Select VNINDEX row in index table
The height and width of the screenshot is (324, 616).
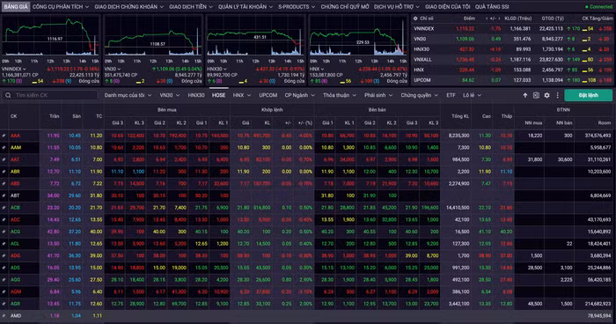[x=513, y=28]
